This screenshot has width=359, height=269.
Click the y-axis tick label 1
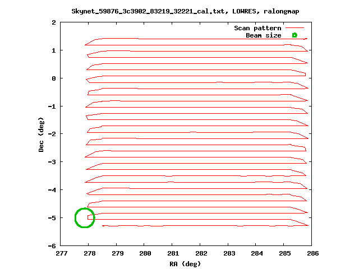(54, 50)
